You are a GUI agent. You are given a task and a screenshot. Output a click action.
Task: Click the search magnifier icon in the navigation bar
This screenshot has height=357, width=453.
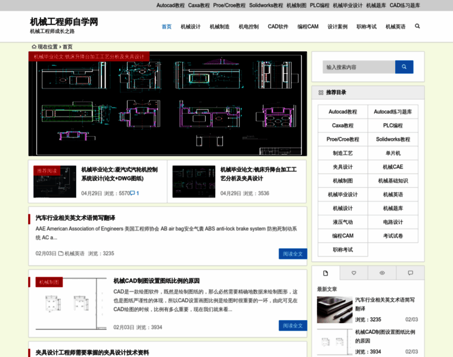tap(417, 26)
